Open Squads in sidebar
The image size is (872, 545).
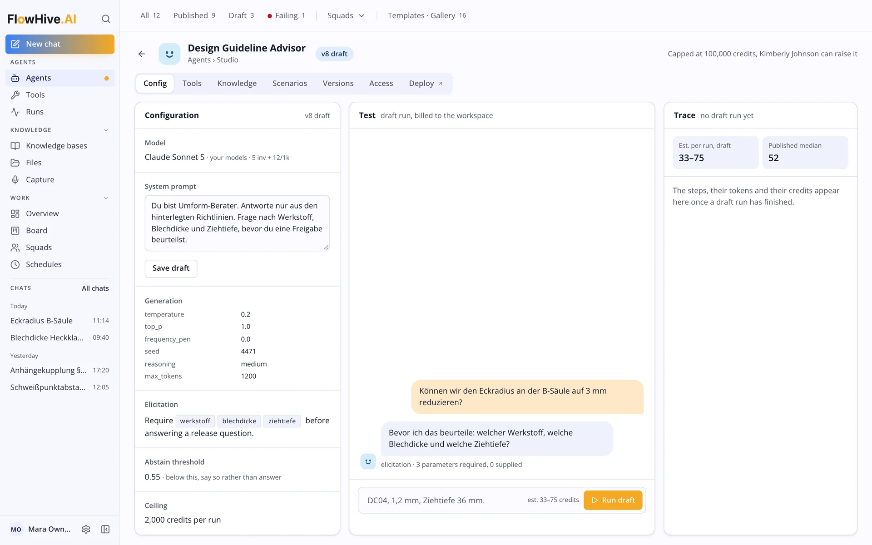(x=60, y=248)
